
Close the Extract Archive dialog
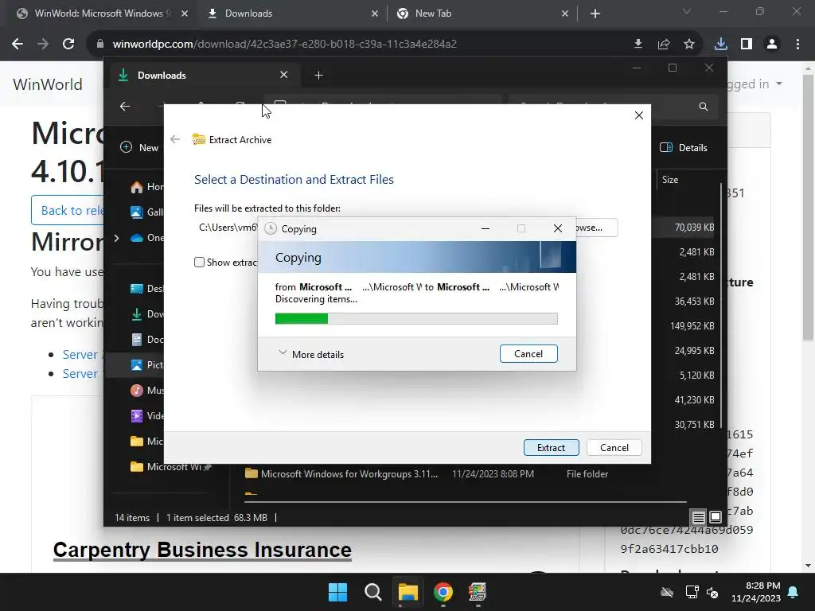pos(639,115)
